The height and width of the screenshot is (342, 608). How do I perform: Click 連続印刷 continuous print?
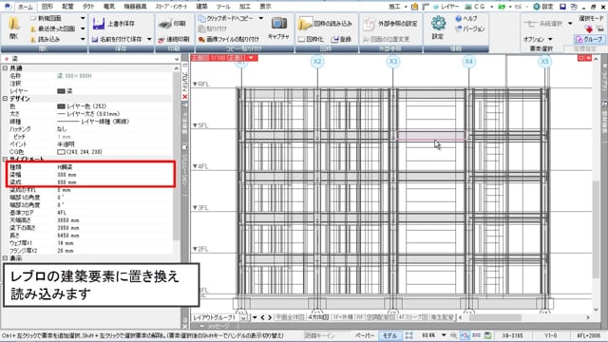pos(173,39)
